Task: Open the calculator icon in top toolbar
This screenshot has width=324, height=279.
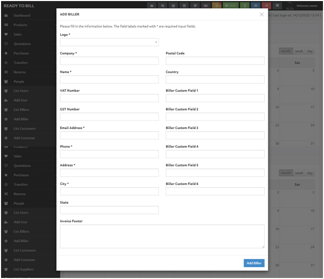Action: pyautogui.click(x=173, y=6)
